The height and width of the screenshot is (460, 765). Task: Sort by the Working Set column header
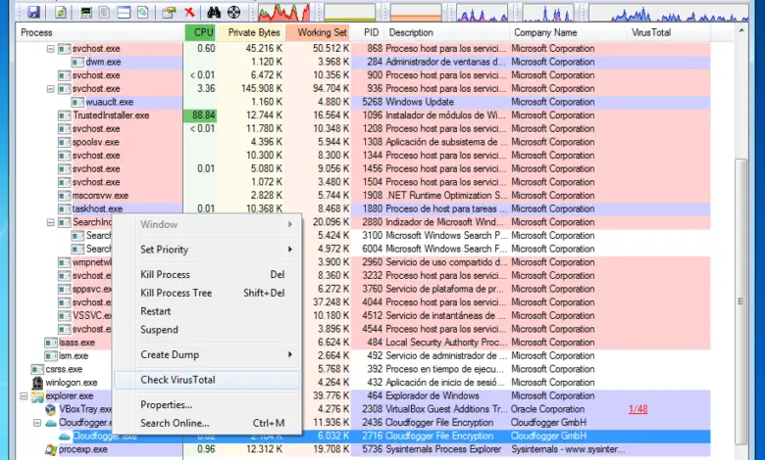click(x=318, y=32)
